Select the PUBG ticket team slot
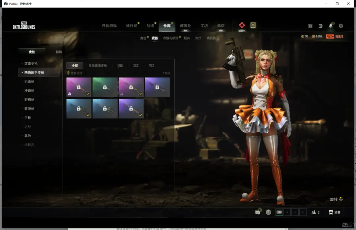This screenshot has width=356, height=230. click(279, 212)
